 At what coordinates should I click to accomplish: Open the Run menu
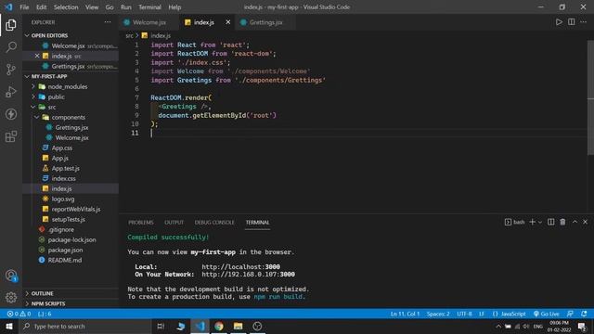coord(126,7)
